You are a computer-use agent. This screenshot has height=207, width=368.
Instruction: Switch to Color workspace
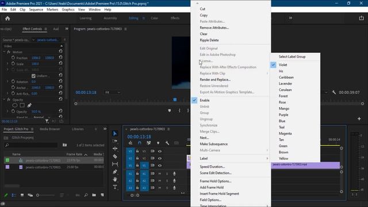click(x=154, y=18)
